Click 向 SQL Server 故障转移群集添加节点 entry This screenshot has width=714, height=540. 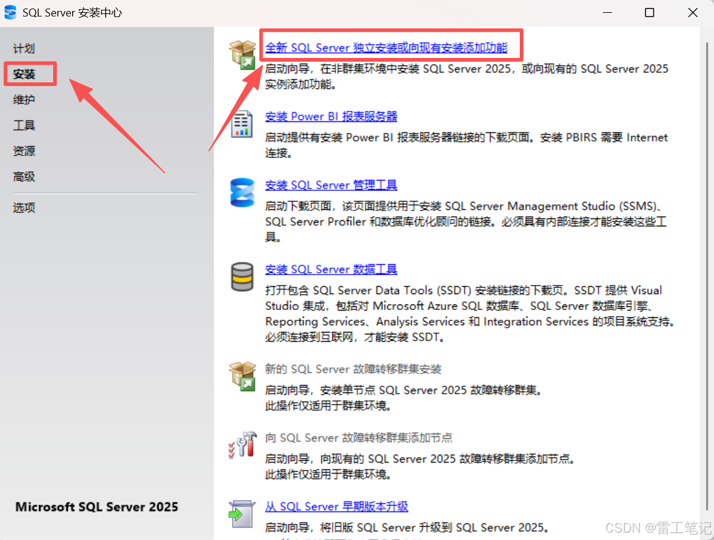359,437
